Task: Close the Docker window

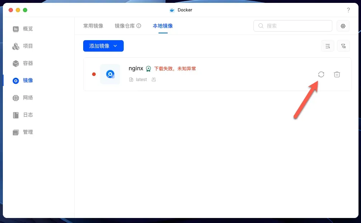Action: click(11, 10)
